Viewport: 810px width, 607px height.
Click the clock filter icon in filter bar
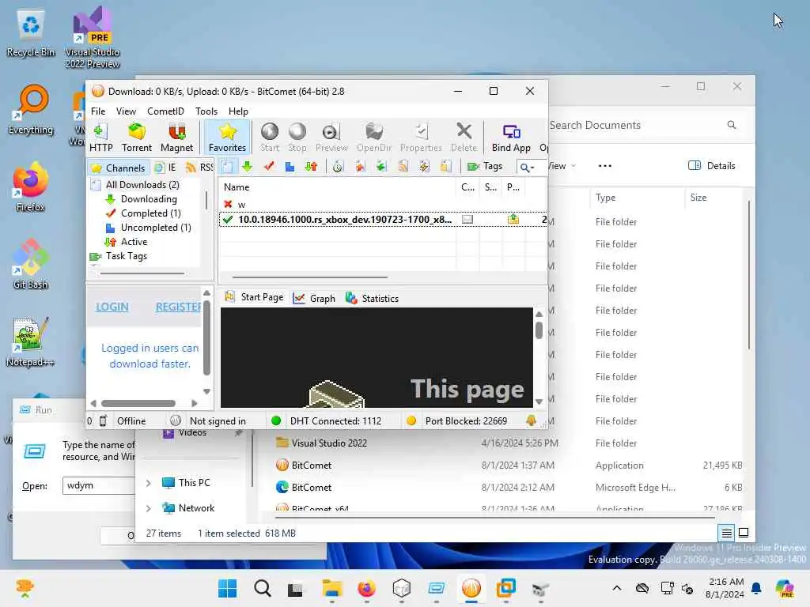coord(338,166)
